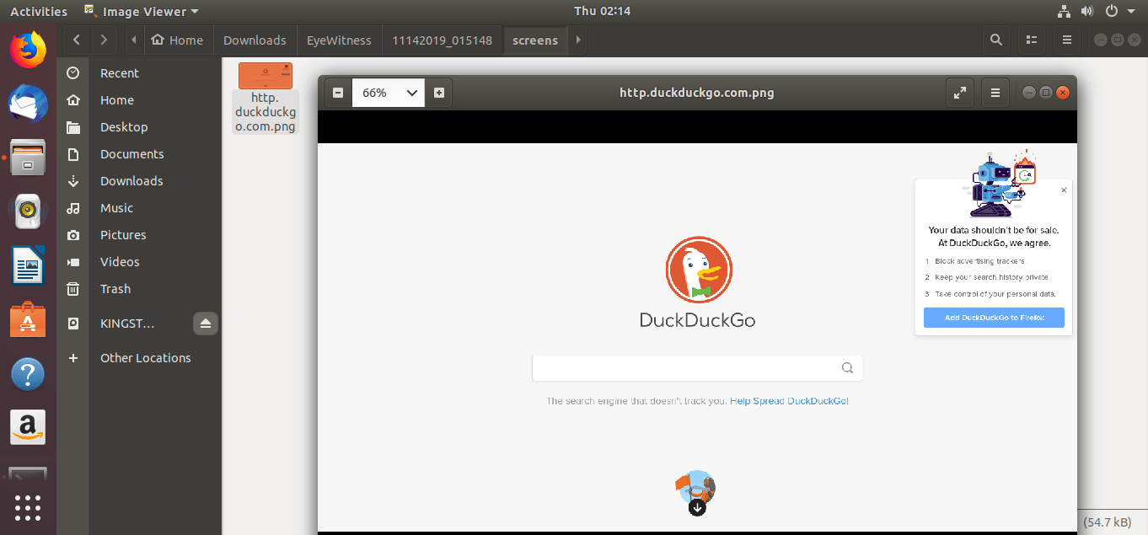
Task: Expand the system menu arrow beside power icon
Action: [1130, 12]
